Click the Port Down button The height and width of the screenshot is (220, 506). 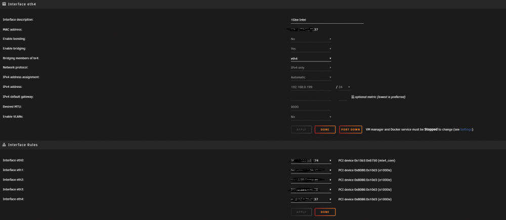pos(351,130)
